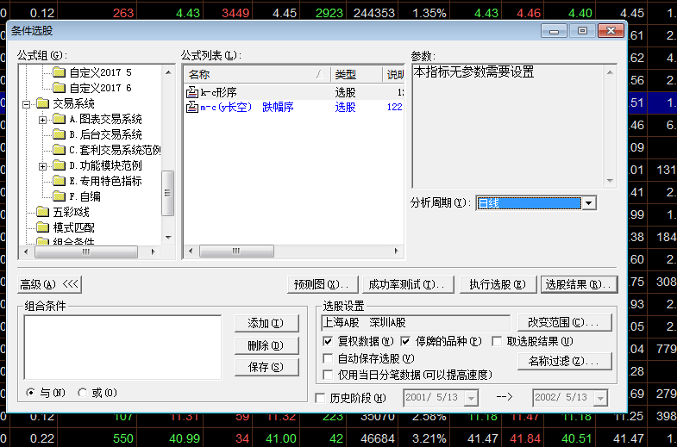Click the 组合条件 list box

[x=122, y=347]
